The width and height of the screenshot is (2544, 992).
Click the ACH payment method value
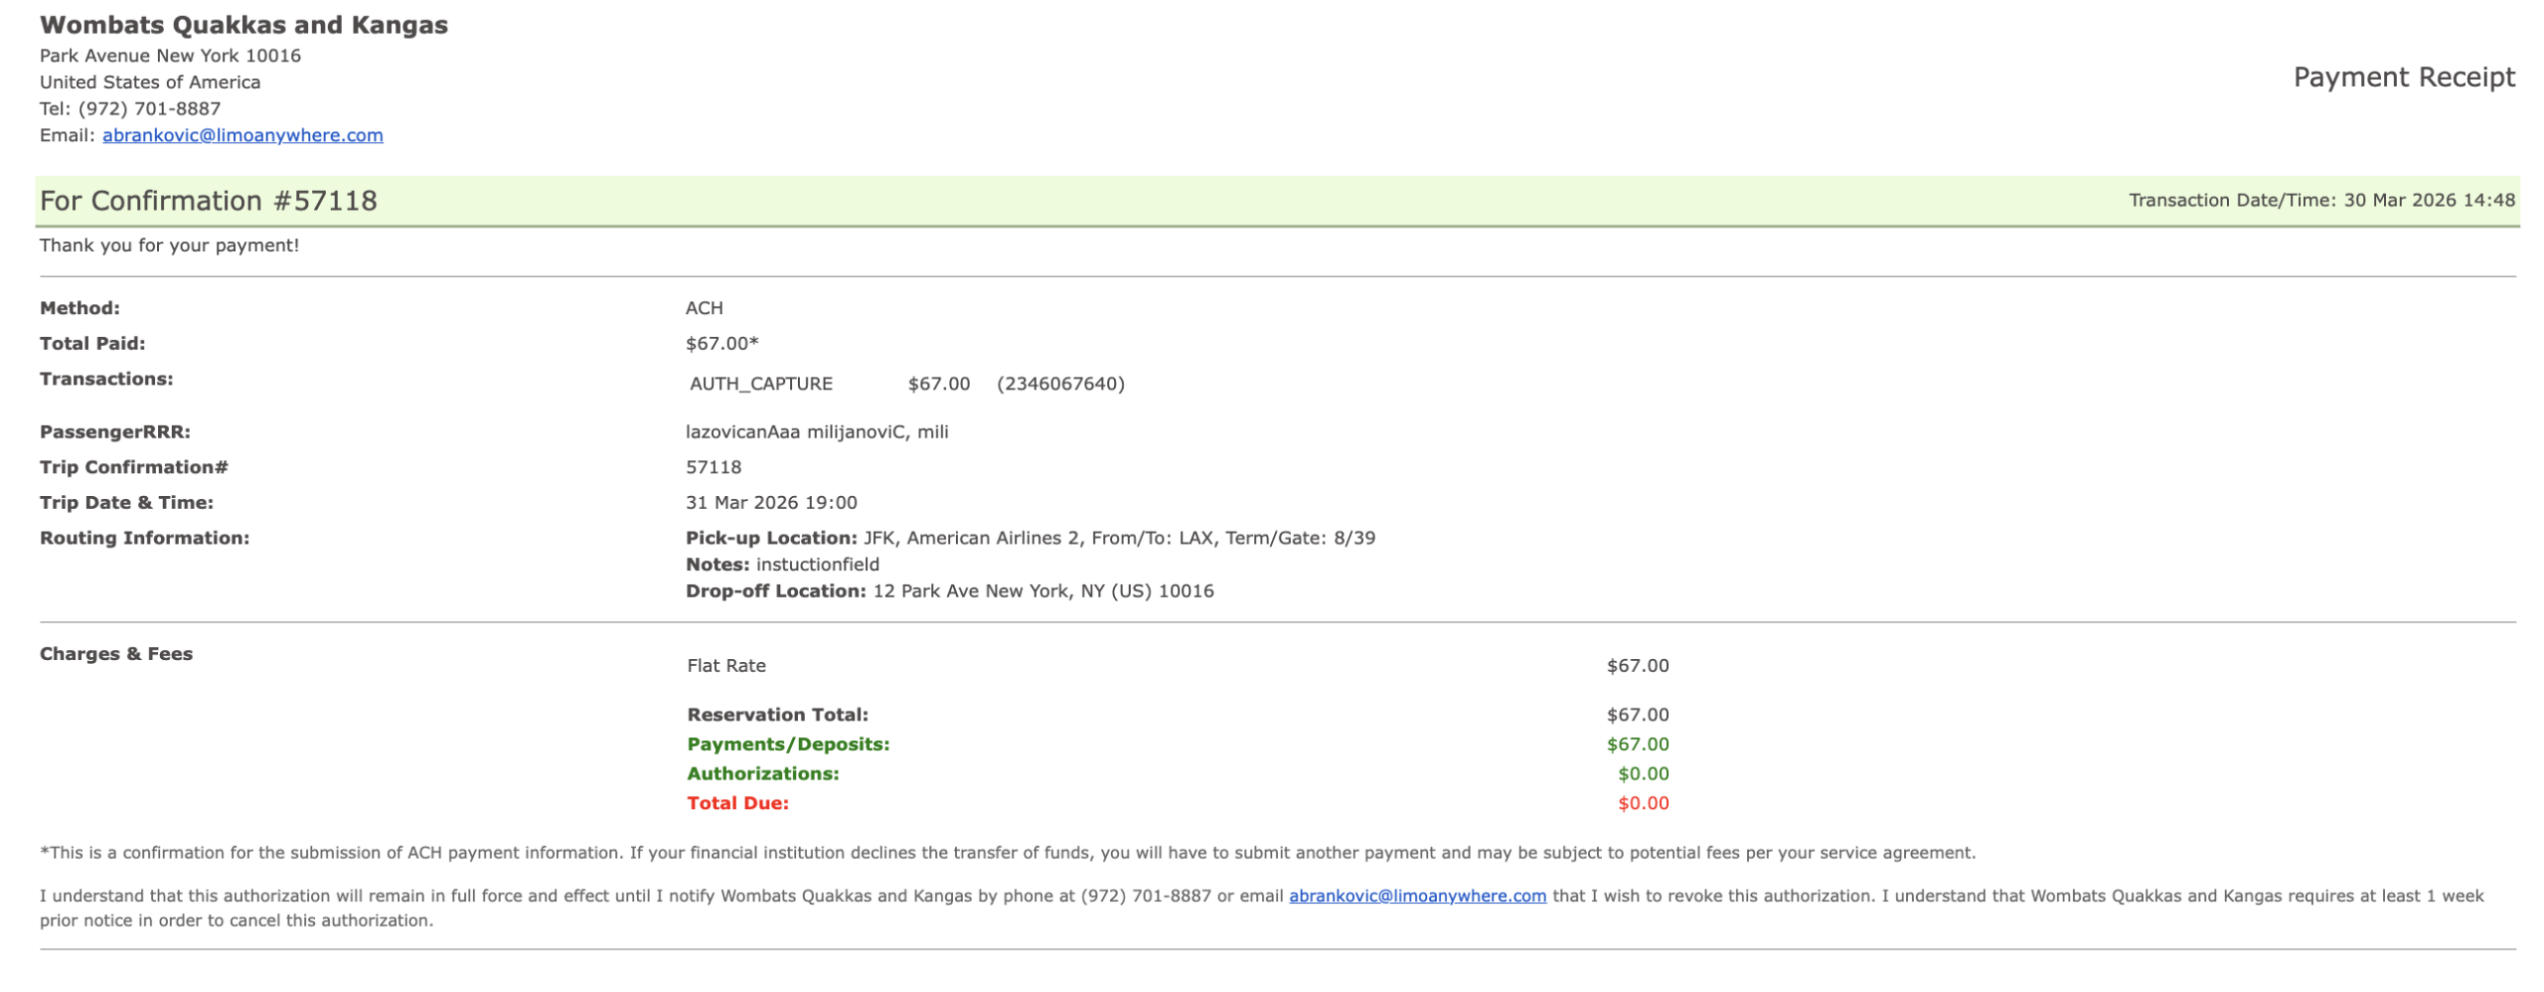coord(704,308)
